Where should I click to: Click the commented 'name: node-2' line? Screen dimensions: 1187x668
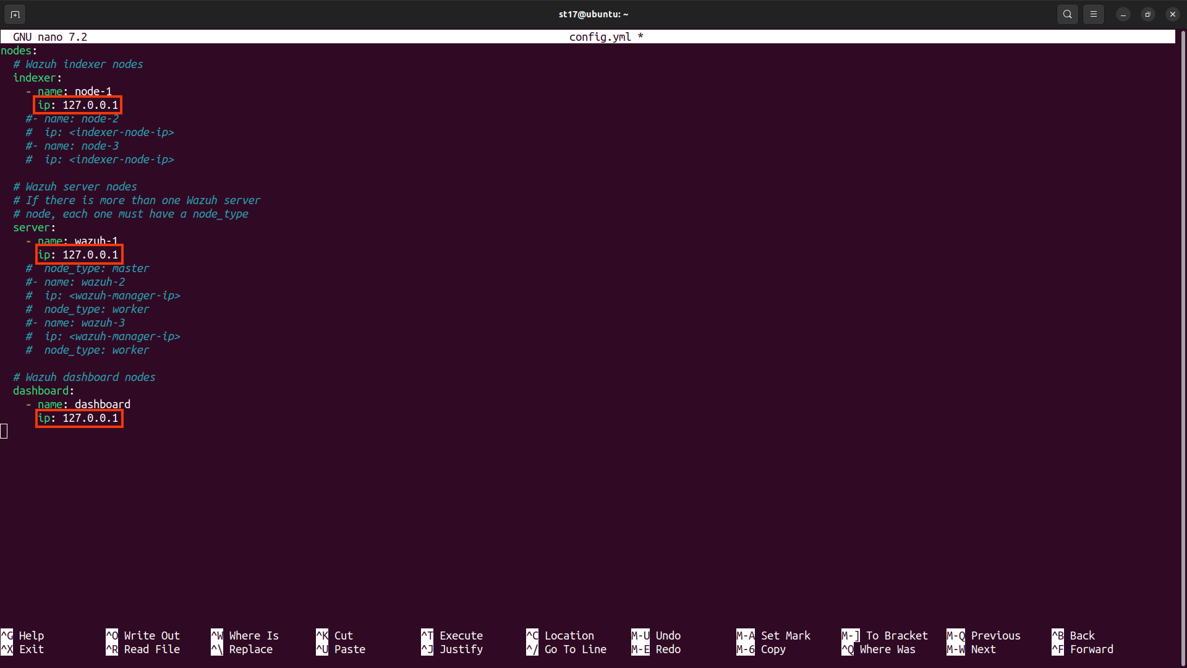pyautogui.click(x=72, y=119)
